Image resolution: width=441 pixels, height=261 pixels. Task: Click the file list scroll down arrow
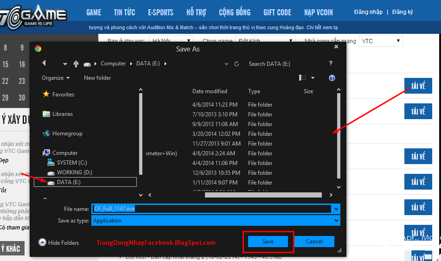click(339, 187)
